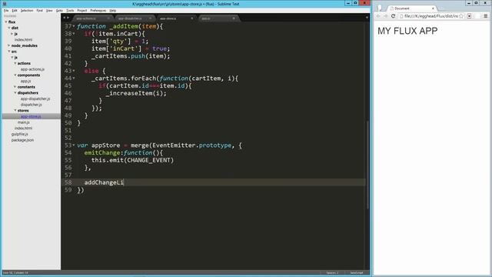Screen dimensions: 492x277
Task: Click the Line 58, Column status text
Action: click(15, 272)
